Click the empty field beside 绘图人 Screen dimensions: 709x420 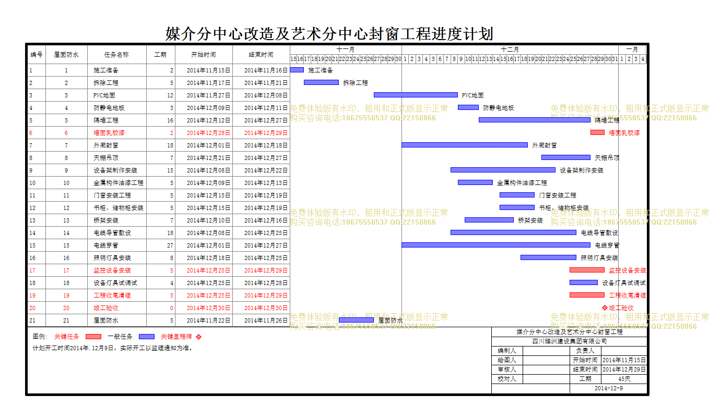[x=546, y=360]
